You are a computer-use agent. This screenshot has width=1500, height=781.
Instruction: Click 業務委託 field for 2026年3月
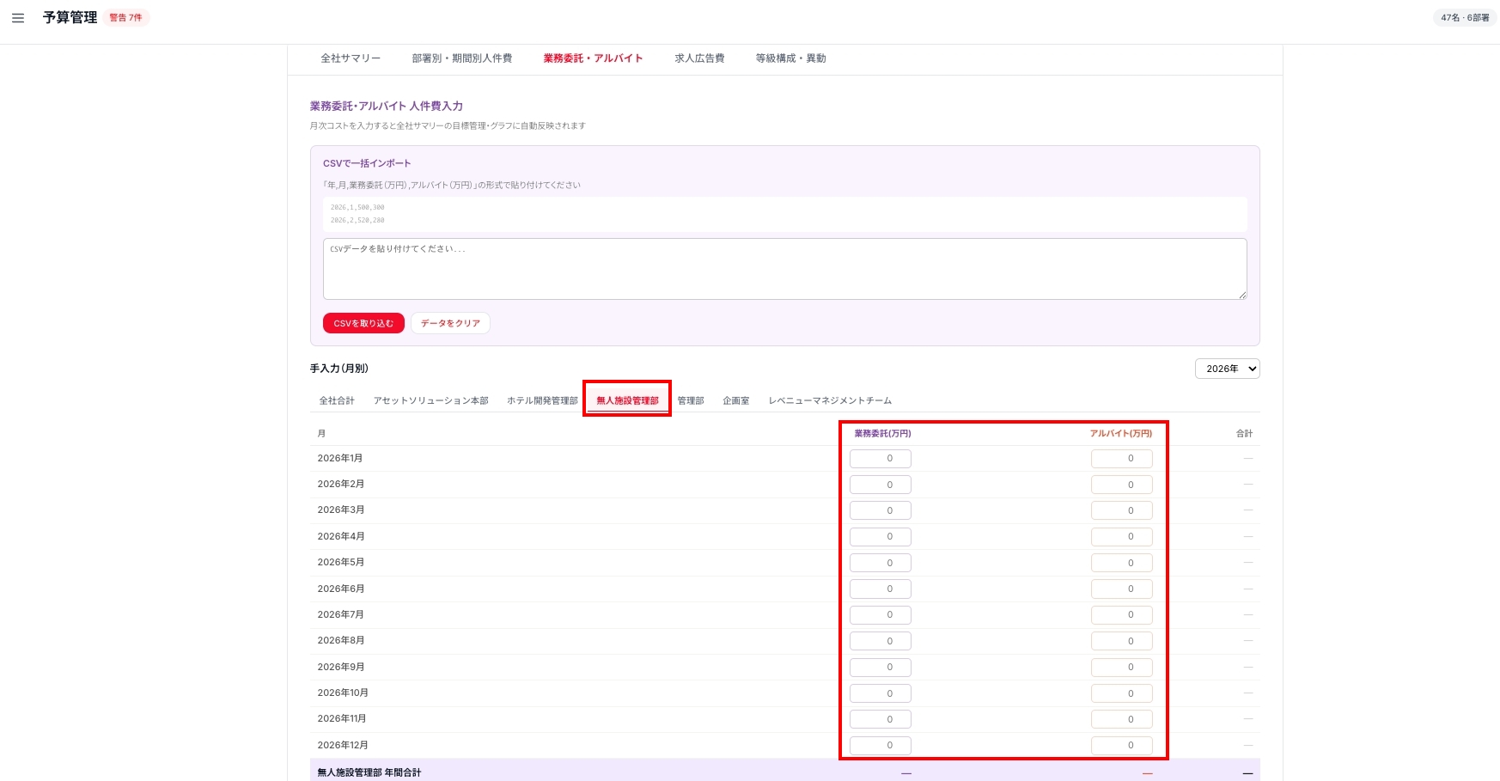[x=881, y=510]
